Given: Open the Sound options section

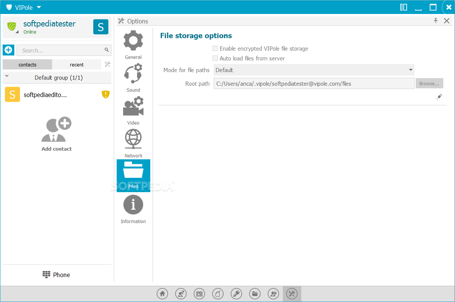Looking at the screenshot, I should coord(133,77).
